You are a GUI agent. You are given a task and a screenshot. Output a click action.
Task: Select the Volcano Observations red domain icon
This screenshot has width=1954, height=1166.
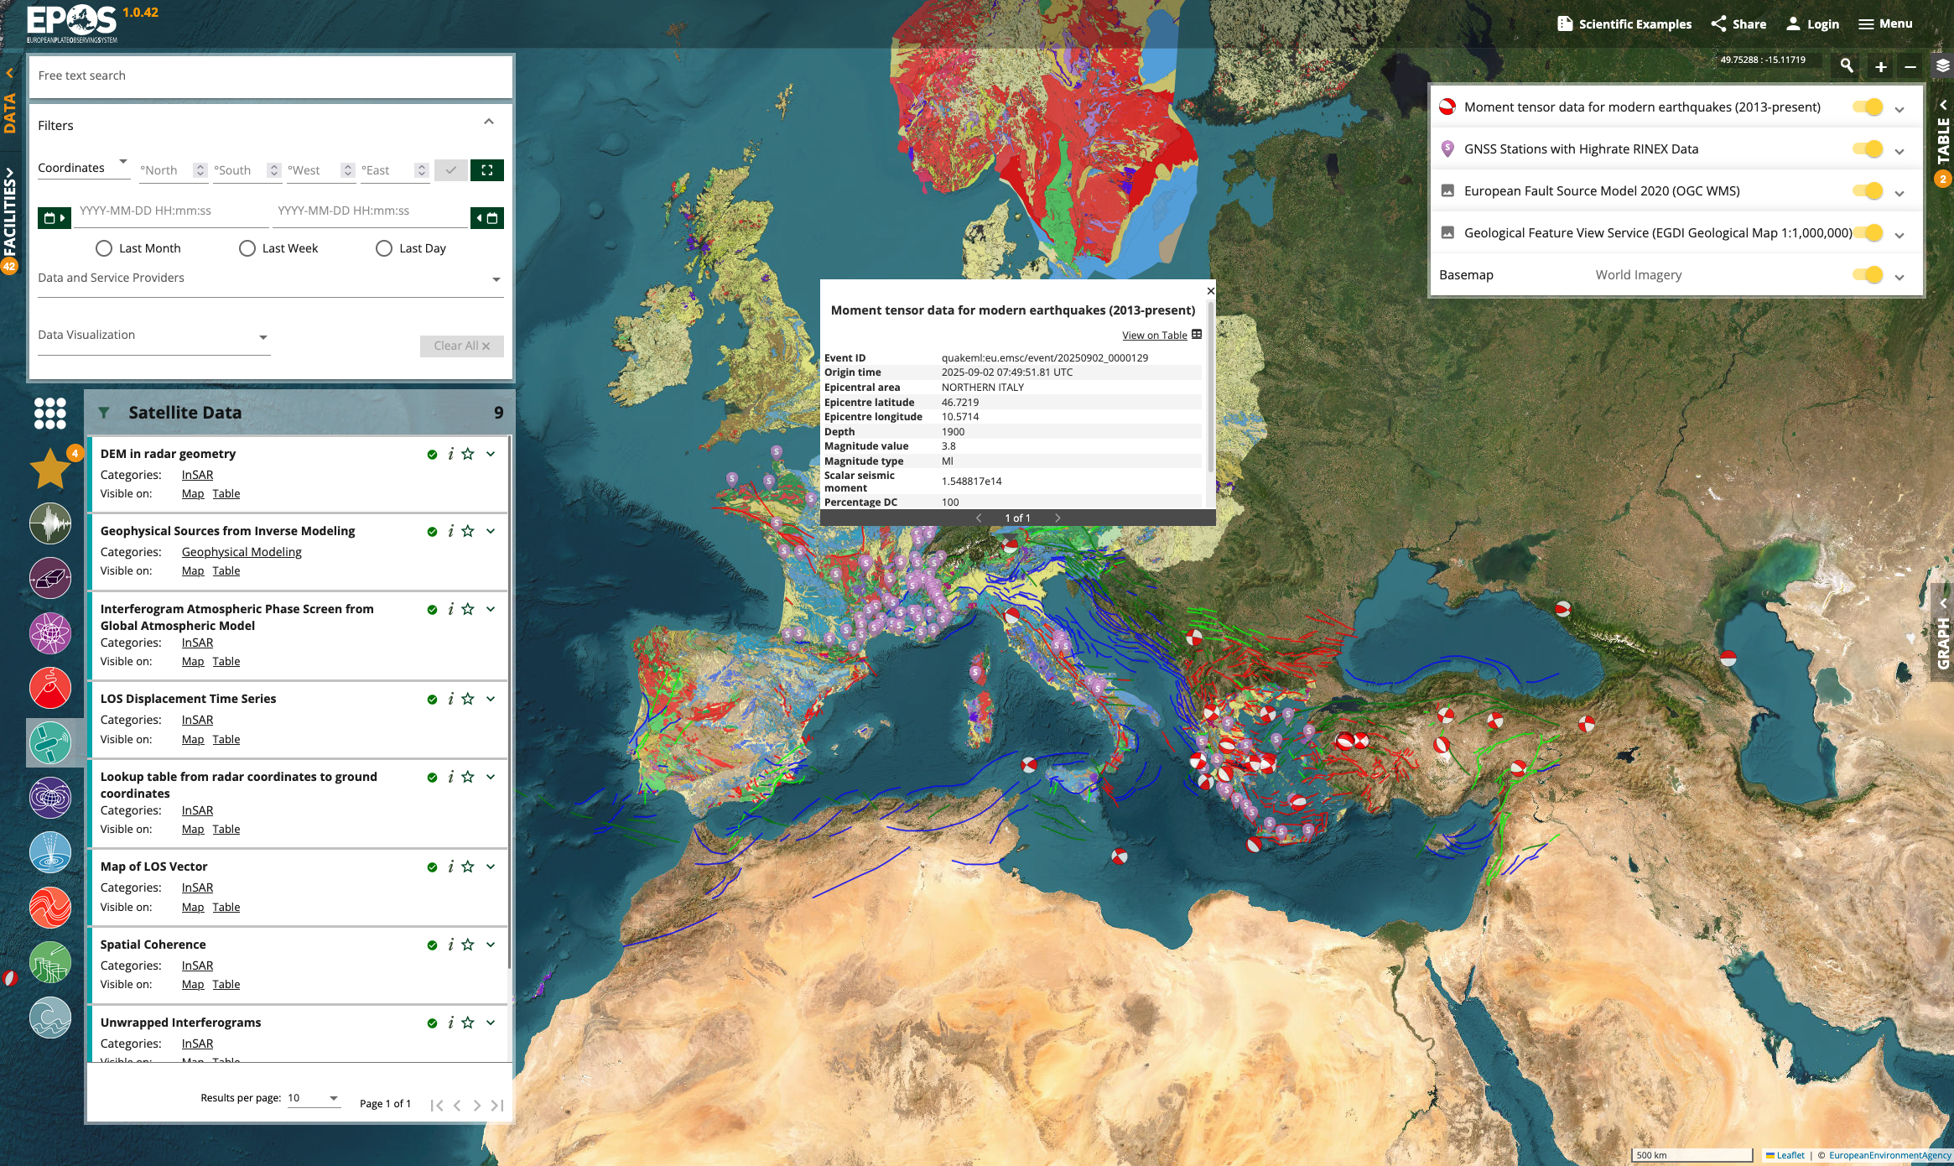point(50,688)
